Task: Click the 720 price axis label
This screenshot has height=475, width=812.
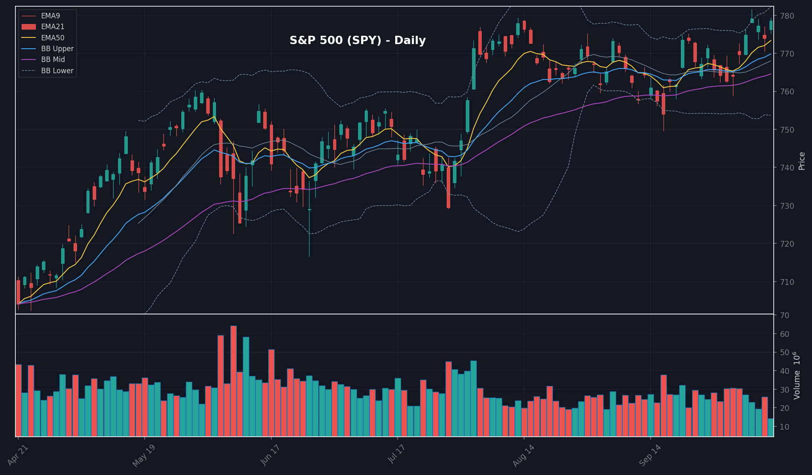Action: pyautogui.click(x=787, y=244)
